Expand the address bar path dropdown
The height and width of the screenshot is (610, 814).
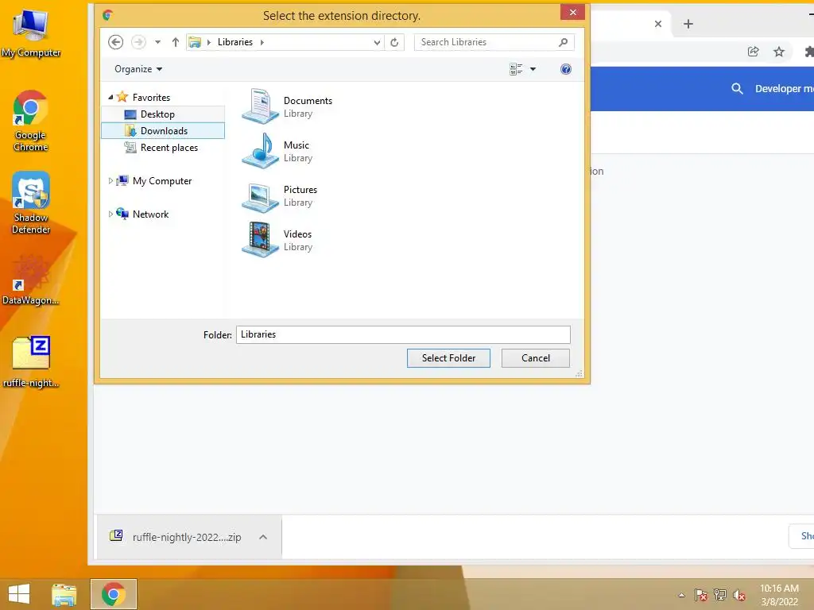coord(377,43)
